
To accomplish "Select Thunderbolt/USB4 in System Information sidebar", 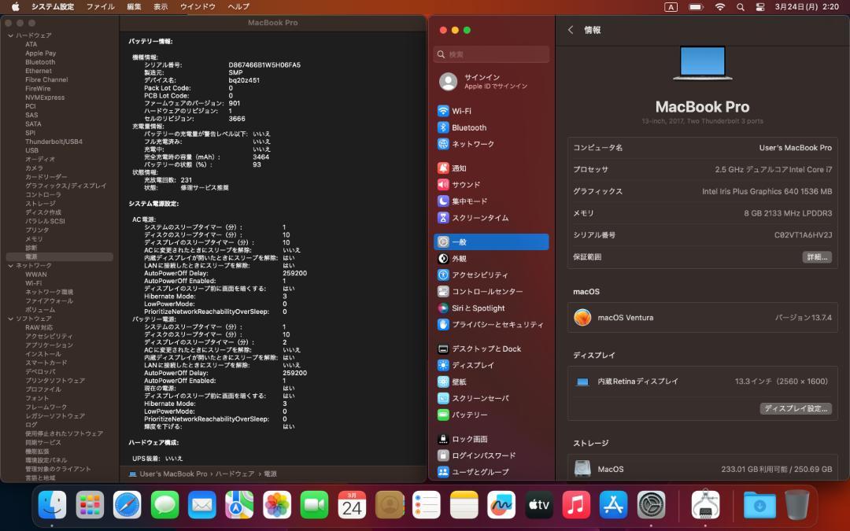I will click(54, 142).
